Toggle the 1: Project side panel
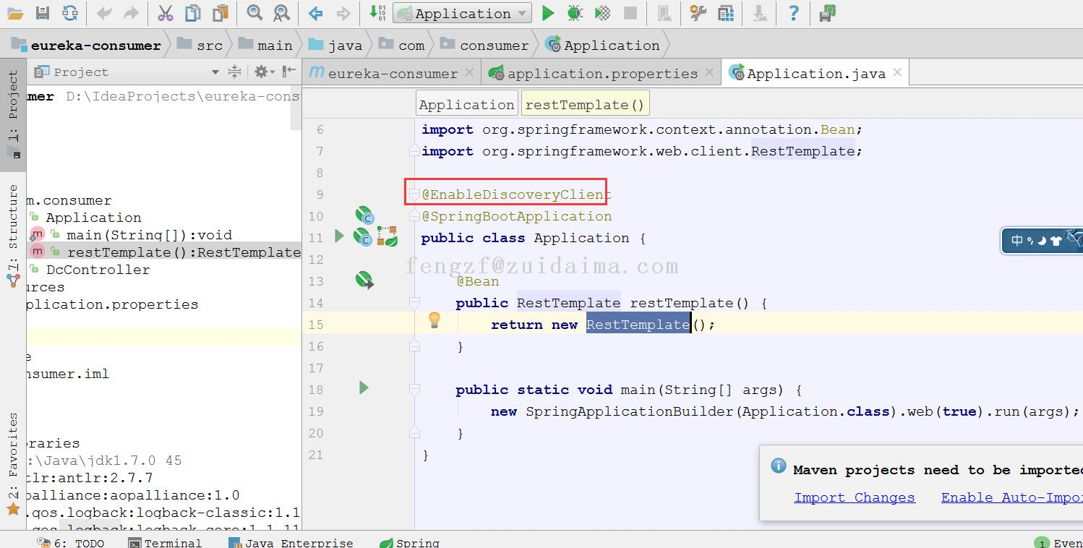The image size is (1083, 548). (13, 112)
